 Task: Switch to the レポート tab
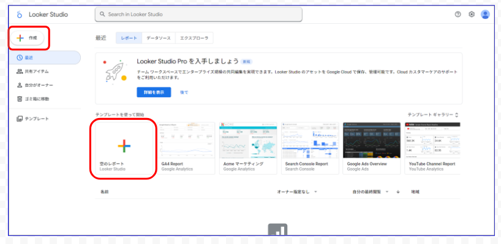[129, 38]
